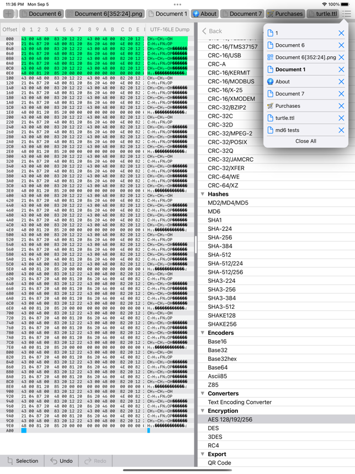Image resolution: width=355 pixels, height=474 pixels.
Task: Switch to the Document 7 tab
Action: point(242,14)
